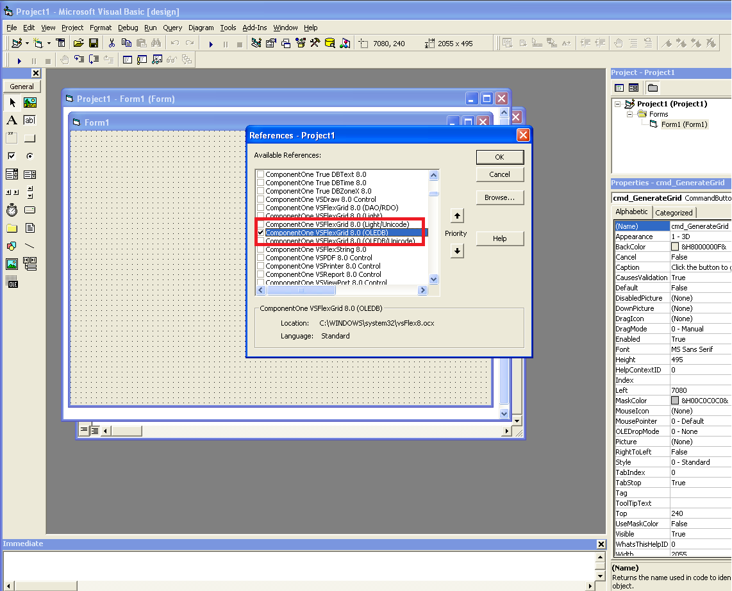732x591 pixels.
Task: Click View Code icon in Project panel
Action: 619,88
